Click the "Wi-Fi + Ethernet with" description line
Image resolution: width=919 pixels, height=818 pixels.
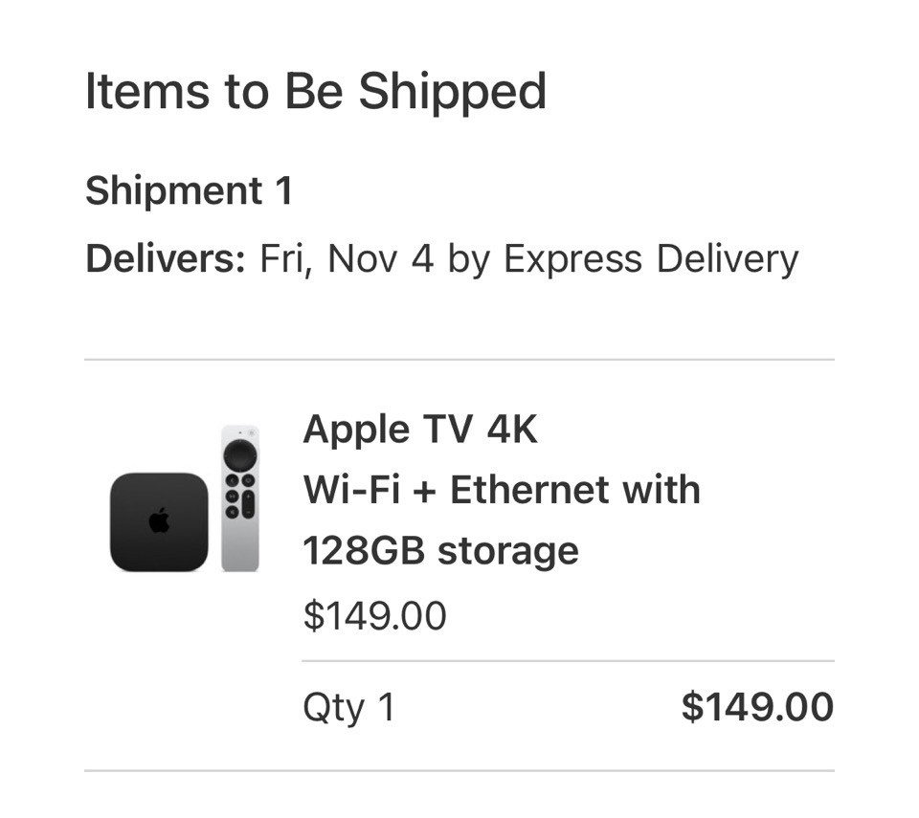click(502, 490)
